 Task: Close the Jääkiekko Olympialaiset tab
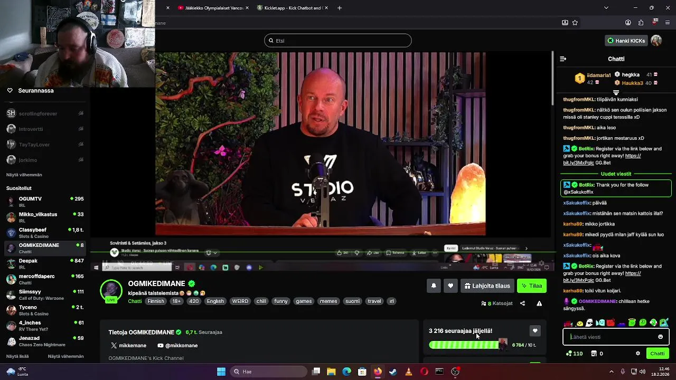tap(248, 8)
